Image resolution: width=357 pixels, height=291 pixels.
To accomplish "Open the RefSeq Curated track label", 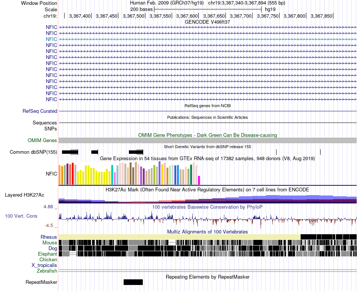I will point(40,111).
